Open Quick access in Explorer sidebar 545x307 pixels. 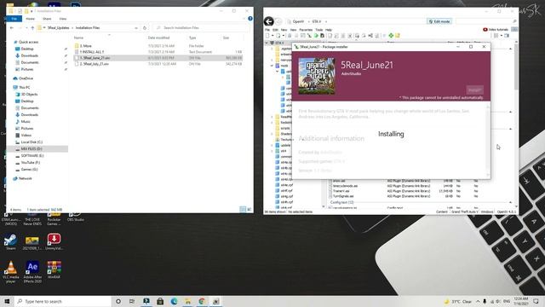coord(28,42)
